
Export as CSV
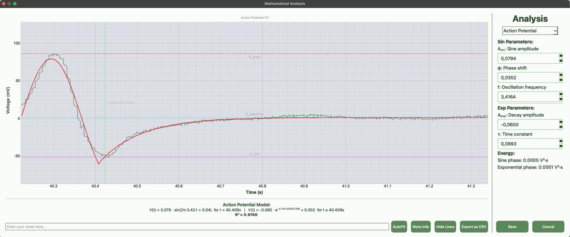click(x=474, y=227)
